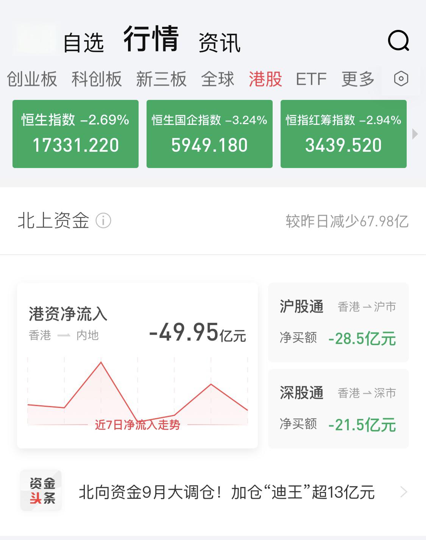Open the 沪股通 net buy panel
This screenshot has width=426, height=540.
338,322
